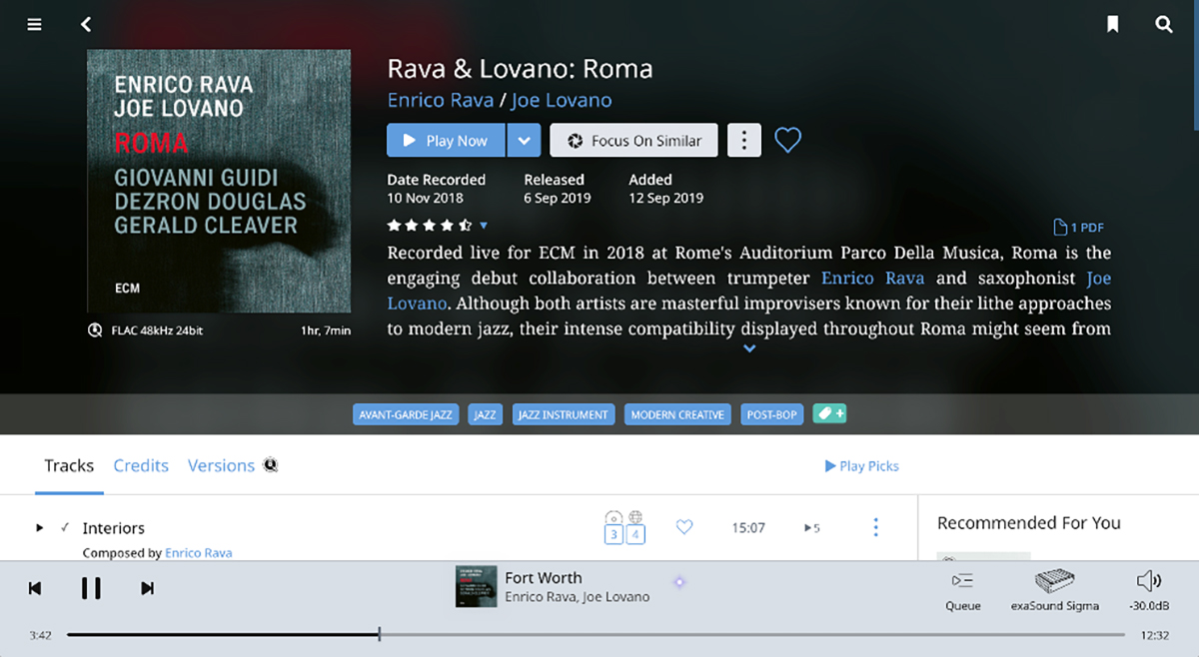Click the signal path light in the footer
Image resolution: width=1199 pixels, height=657 pixels.
click(679, 582)
